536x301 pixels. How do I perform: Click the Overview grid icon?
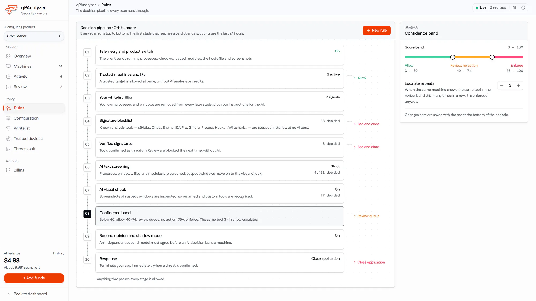point(8,56)
